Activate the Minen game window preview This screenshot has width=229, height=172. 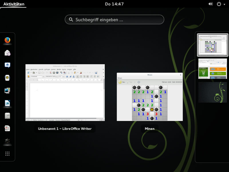(150, 97)
